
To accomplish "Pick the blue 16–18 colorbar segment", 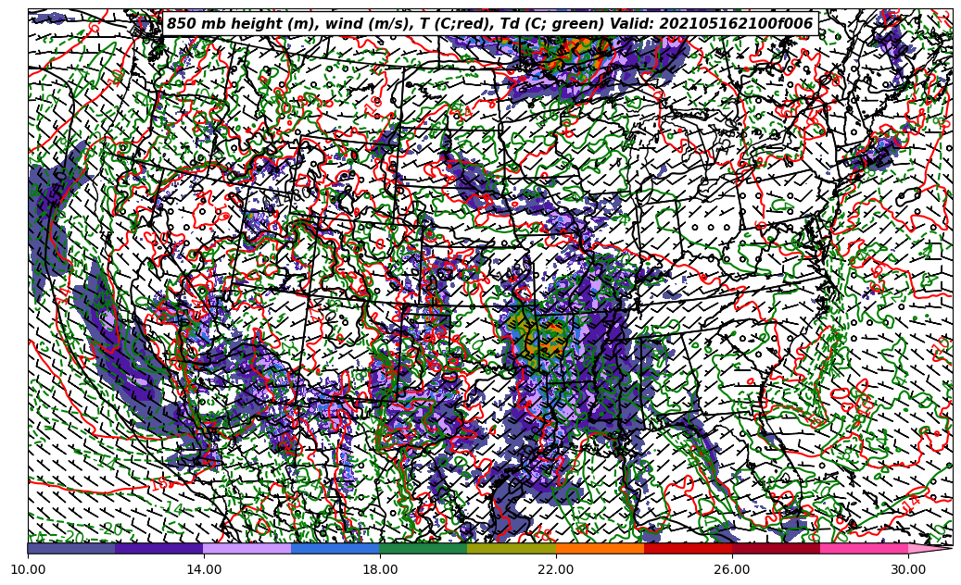I will (x=335, y=548).
